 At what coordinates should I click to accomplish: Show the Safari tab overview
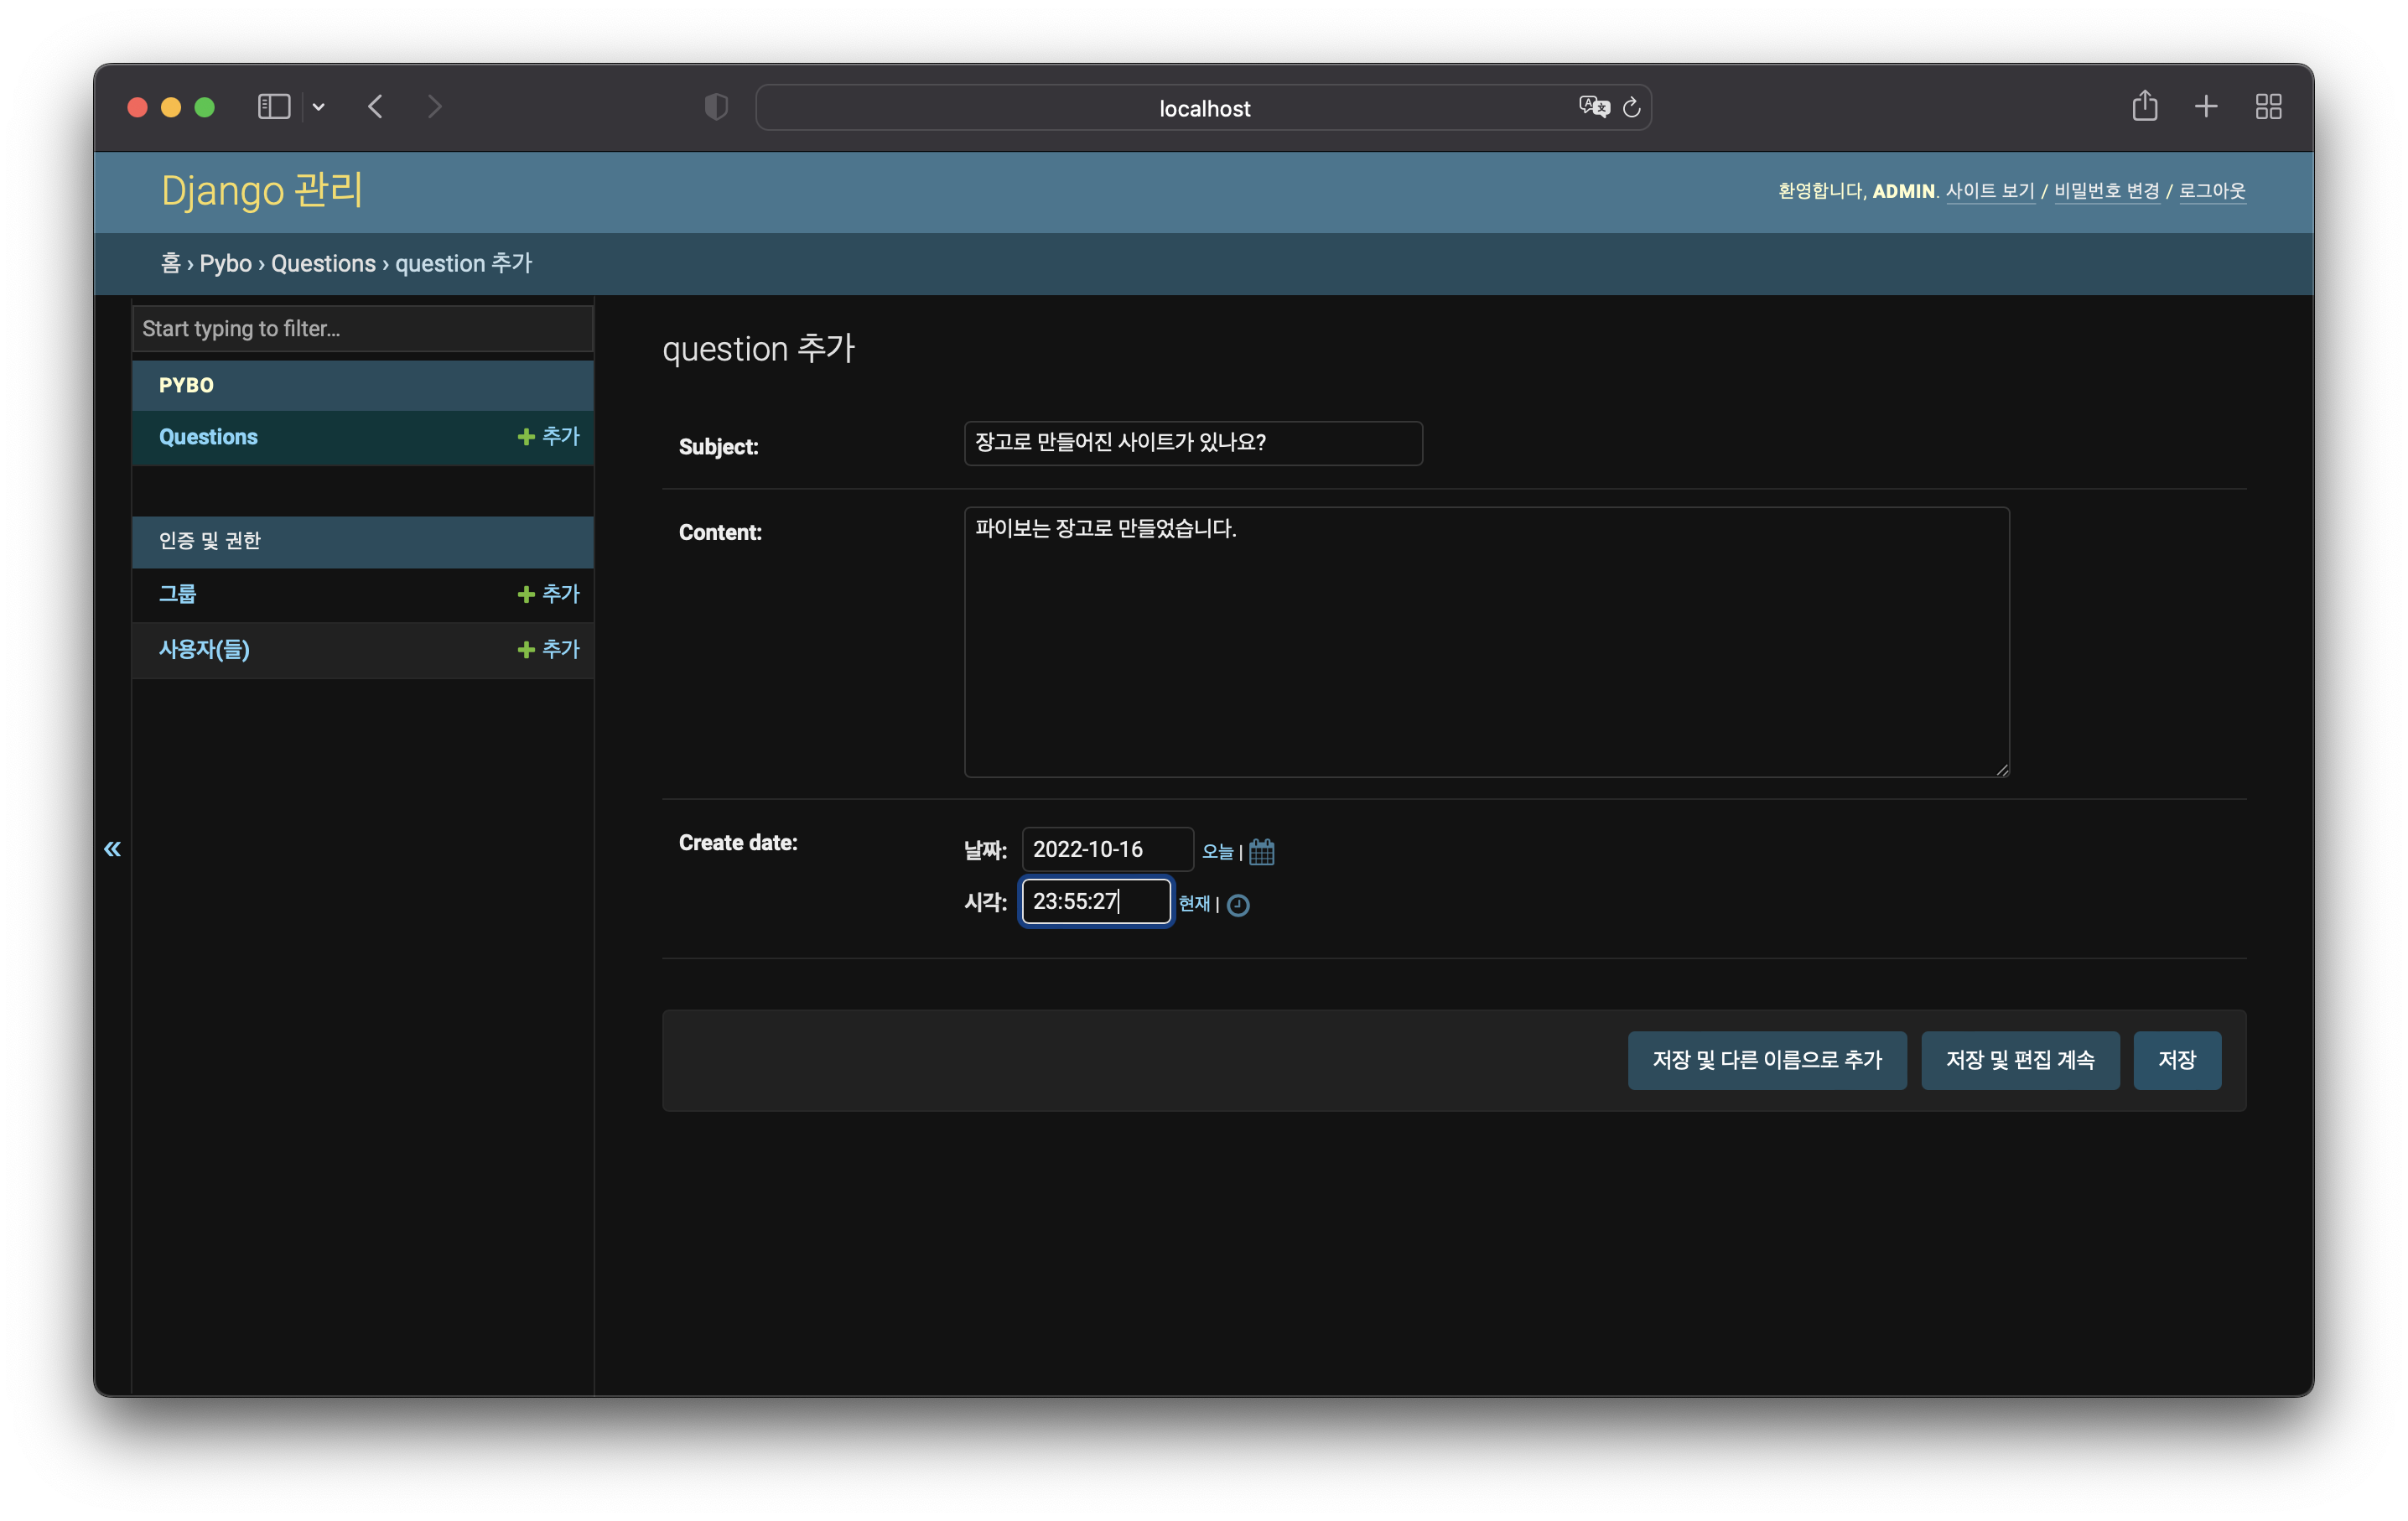coord(2268,106)
